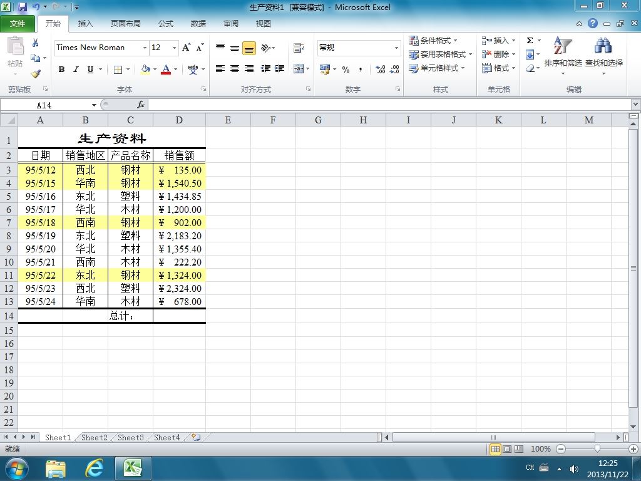
Task: Switch to Page Layout view in status bar
Action: pos(507,449)
